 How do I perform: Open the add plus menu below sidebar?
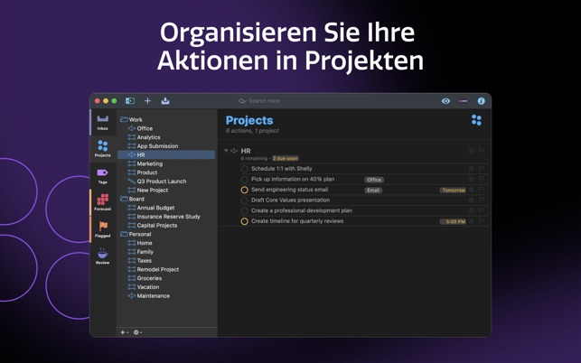coord(124,332)
